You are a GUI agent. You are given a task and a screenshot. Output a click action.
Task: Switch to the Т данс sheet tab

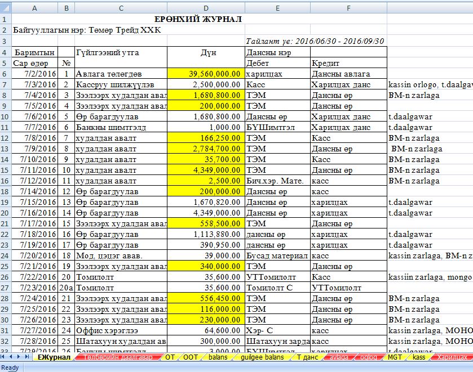[307, 357]
